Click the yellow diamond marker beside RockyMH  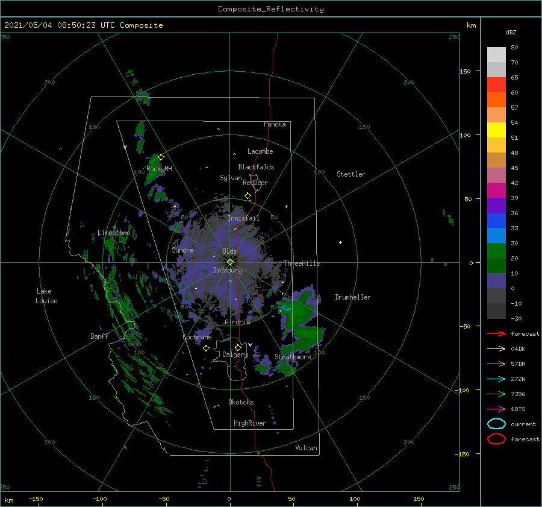161,157
